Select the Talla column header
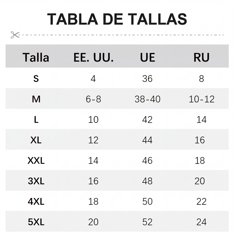 (x=36, y=57)
